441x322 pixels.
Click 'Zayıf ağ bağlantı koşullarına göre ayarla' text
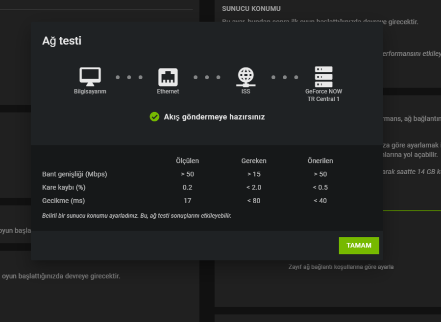point(341,267)
